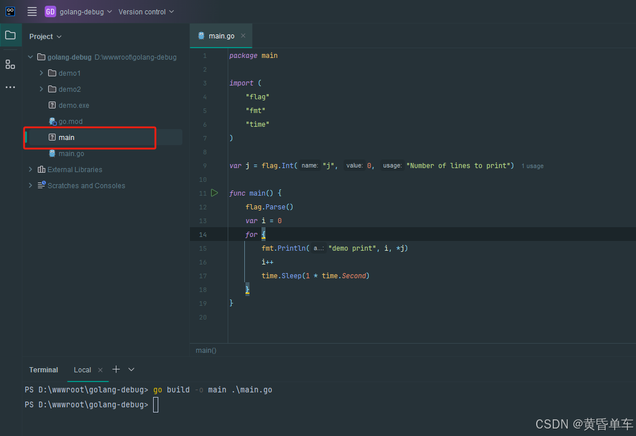Screen dimensions: 636x436
Task: Close the main.go editor tab
Action: tap(243, 36)
